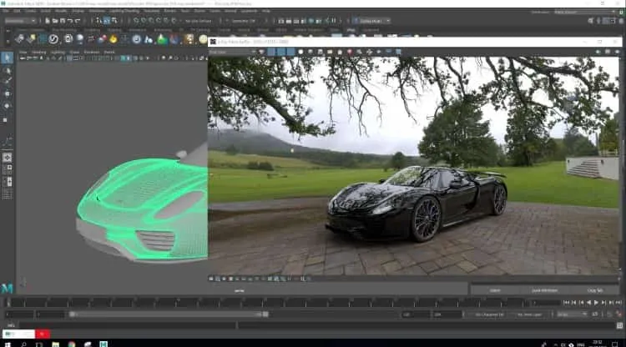This screenshot has width=626, height=347.
Task: Click the play forwards button
Action: pos(597,303)
